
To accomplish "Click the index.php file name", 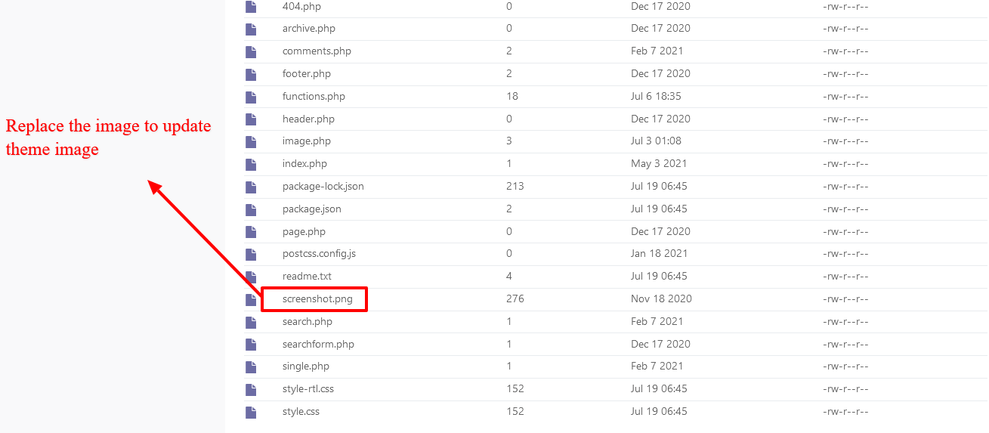I will click(304, 164).
